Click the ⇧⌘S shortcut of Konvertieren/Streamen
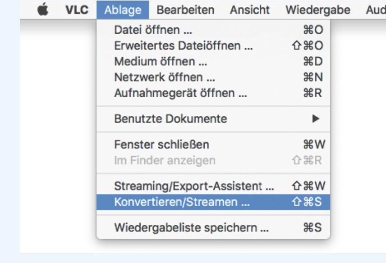 click(x=311, y=202)
